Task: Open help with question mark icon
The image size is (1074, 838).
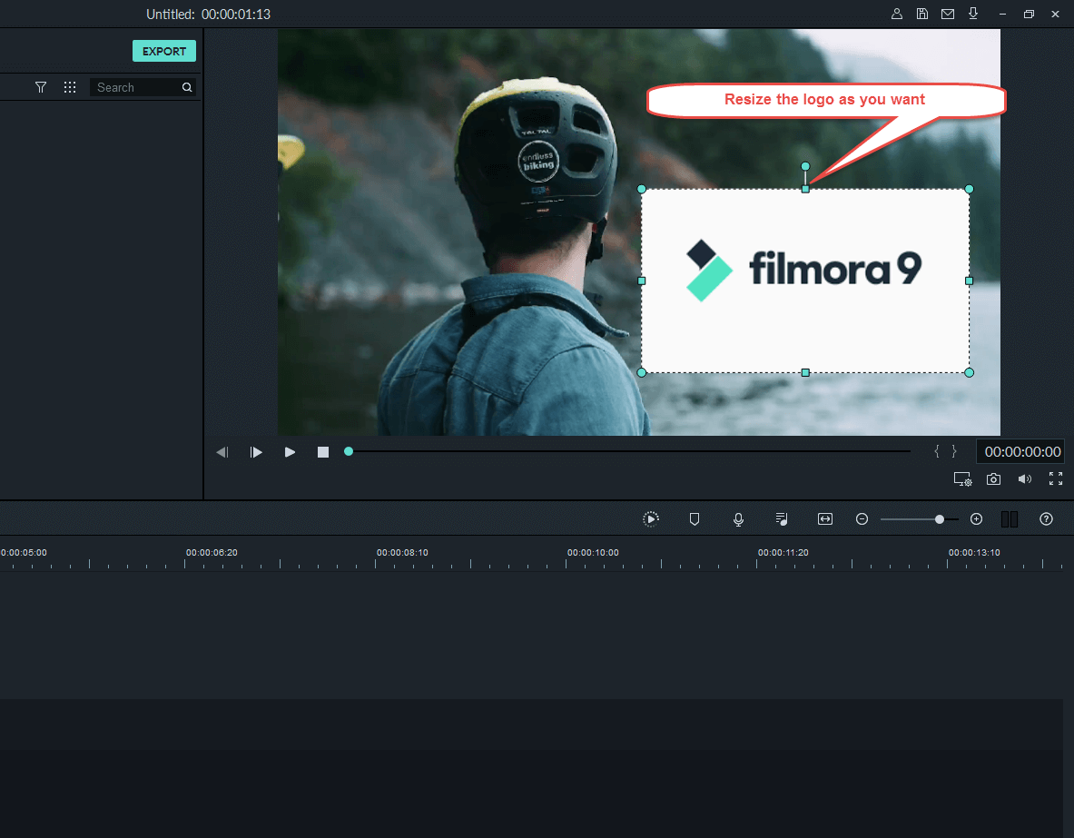Action: 1046,518
